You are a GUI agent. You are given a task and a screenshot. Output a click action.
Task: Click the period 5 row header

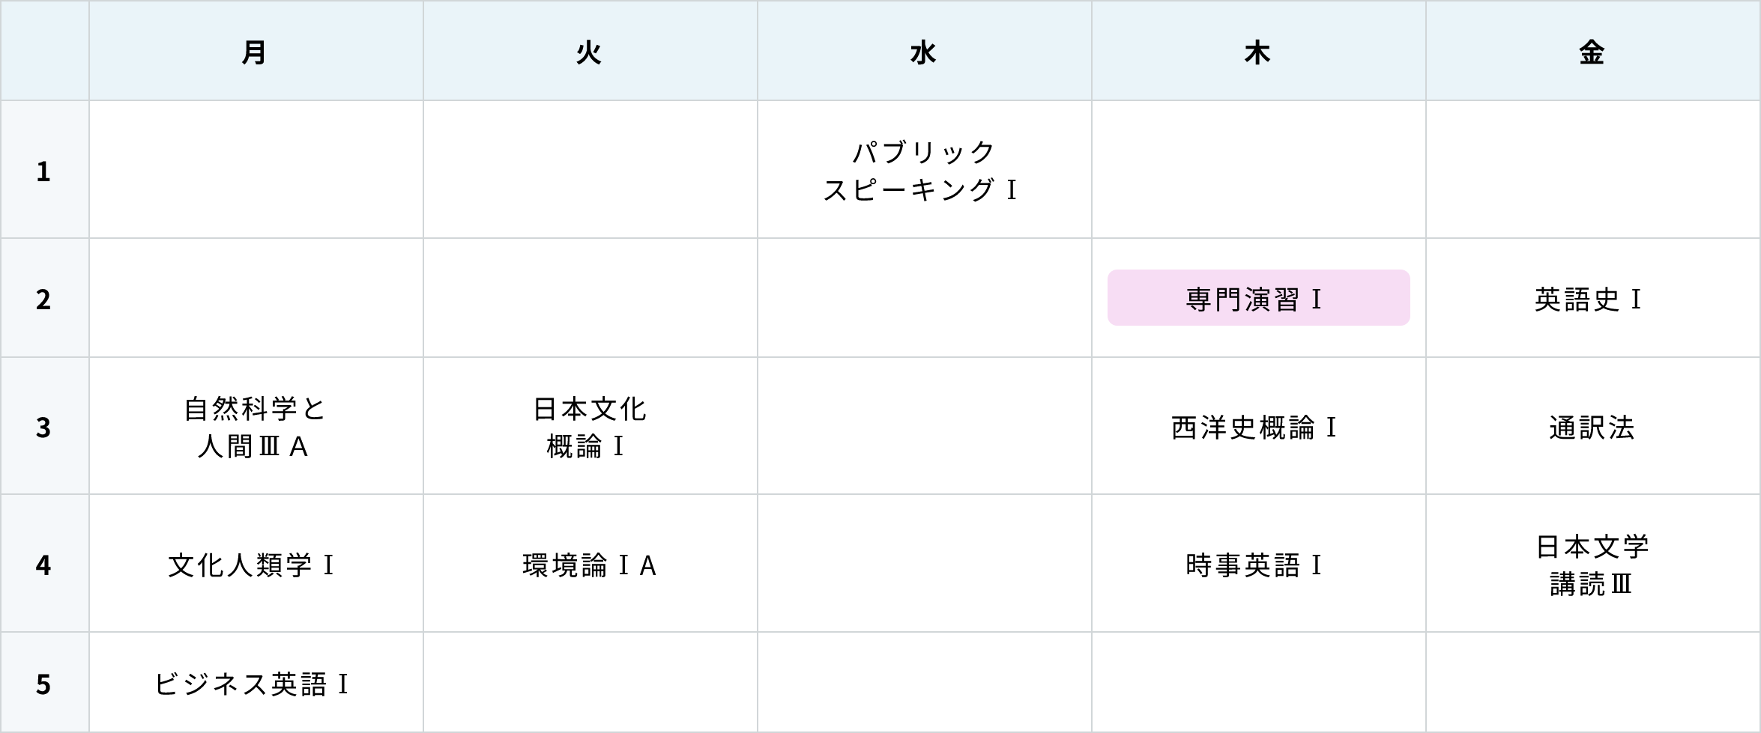(45, 683)
